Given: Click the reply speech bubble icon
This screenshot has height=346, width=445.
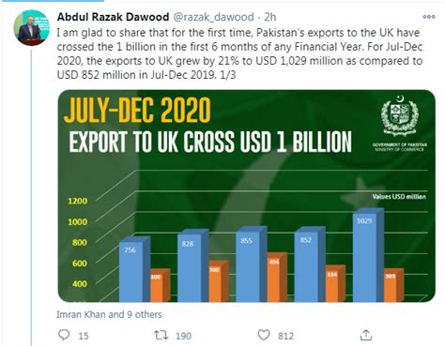Looking at the screenshot, I should 64,335.
